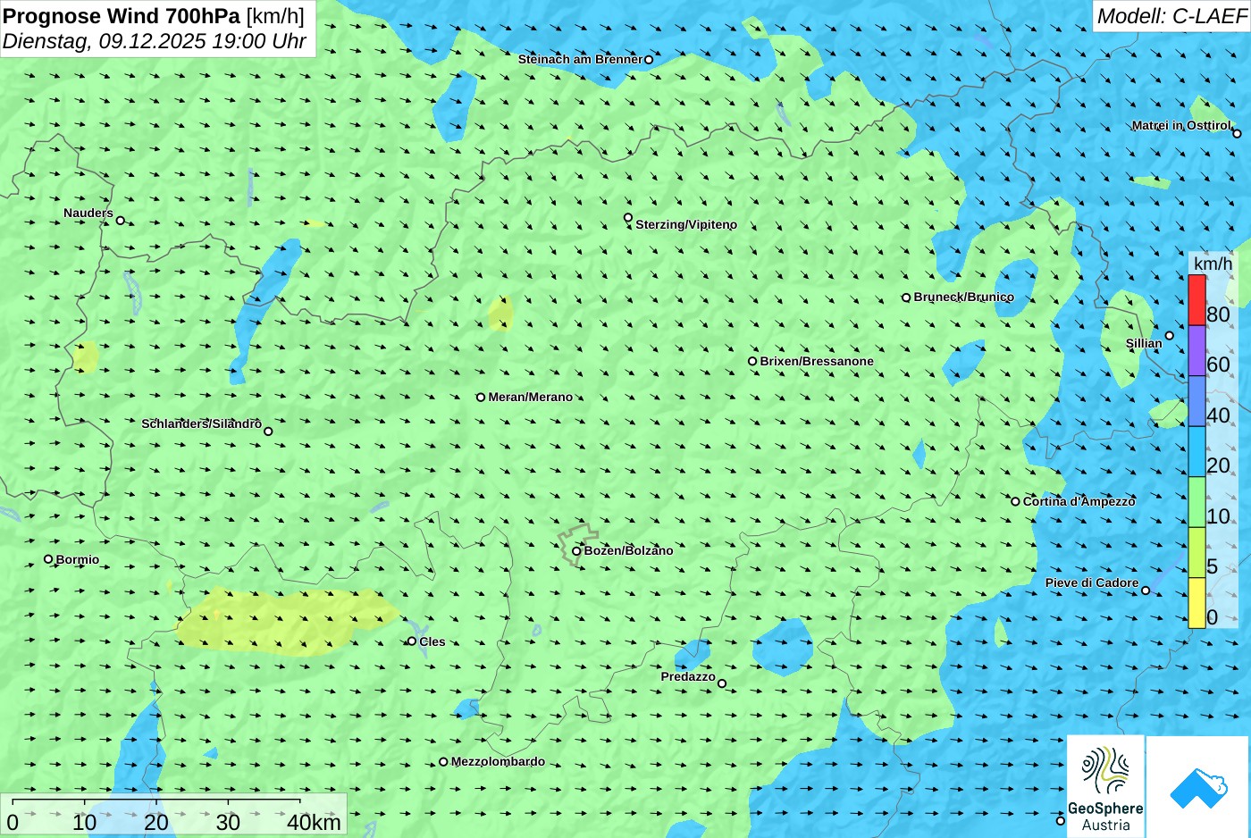
Task: Click the Nauders town marker circle
Action: click(121, 221)
